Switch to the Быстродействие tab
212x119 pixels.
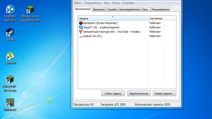130,10
